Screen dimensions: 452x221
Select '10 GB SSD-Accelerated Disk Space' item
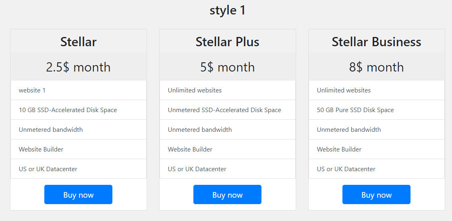pos(79,110)
